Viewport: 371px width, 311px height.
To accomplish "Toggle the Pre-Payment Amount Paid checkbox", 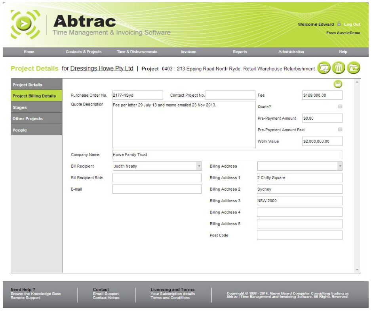I will tap(340, 130).
